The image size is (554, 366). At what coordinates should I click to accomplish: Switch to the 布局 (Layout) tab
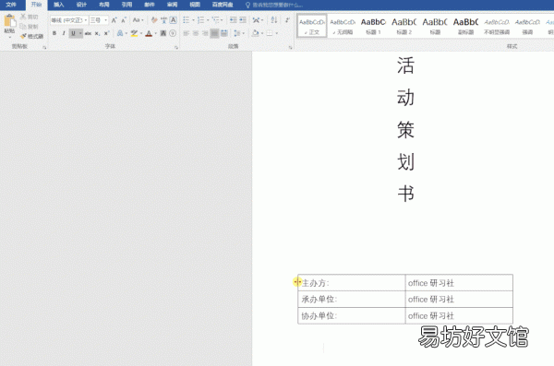[x=103, y=5]
